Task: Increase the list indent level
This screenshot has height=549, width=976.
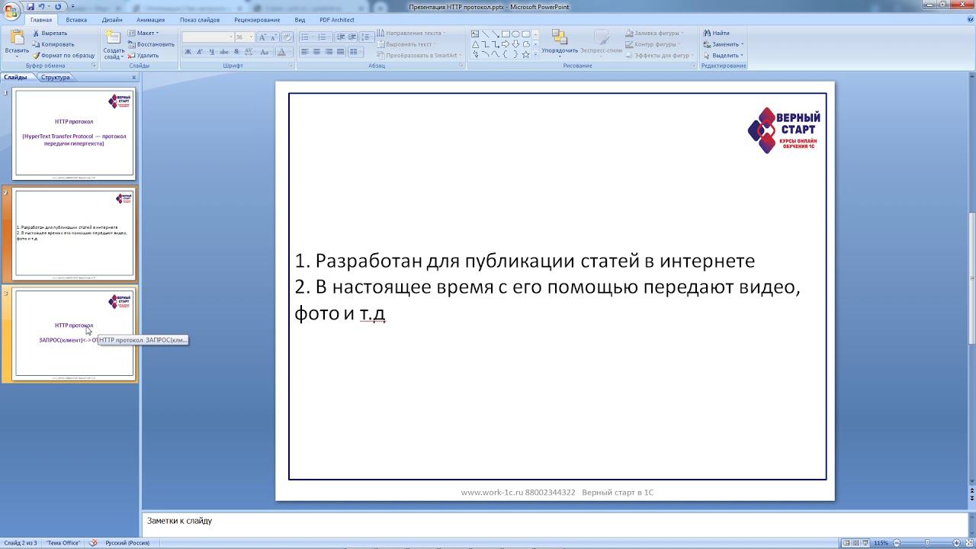Action: pyautogui.click(x=352, y=37)
